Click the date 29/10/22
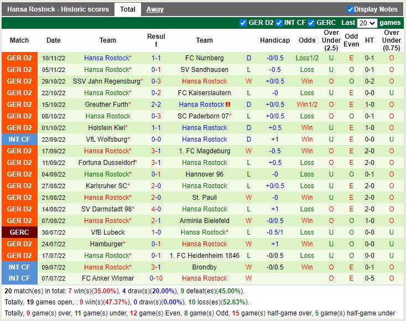This screenshot has height=321, width=406. 53,81
